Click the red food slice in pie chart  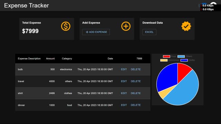183,72
